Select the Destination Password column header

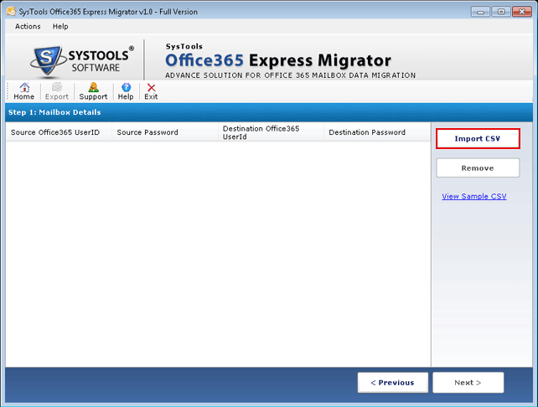(x=377, y=132)
